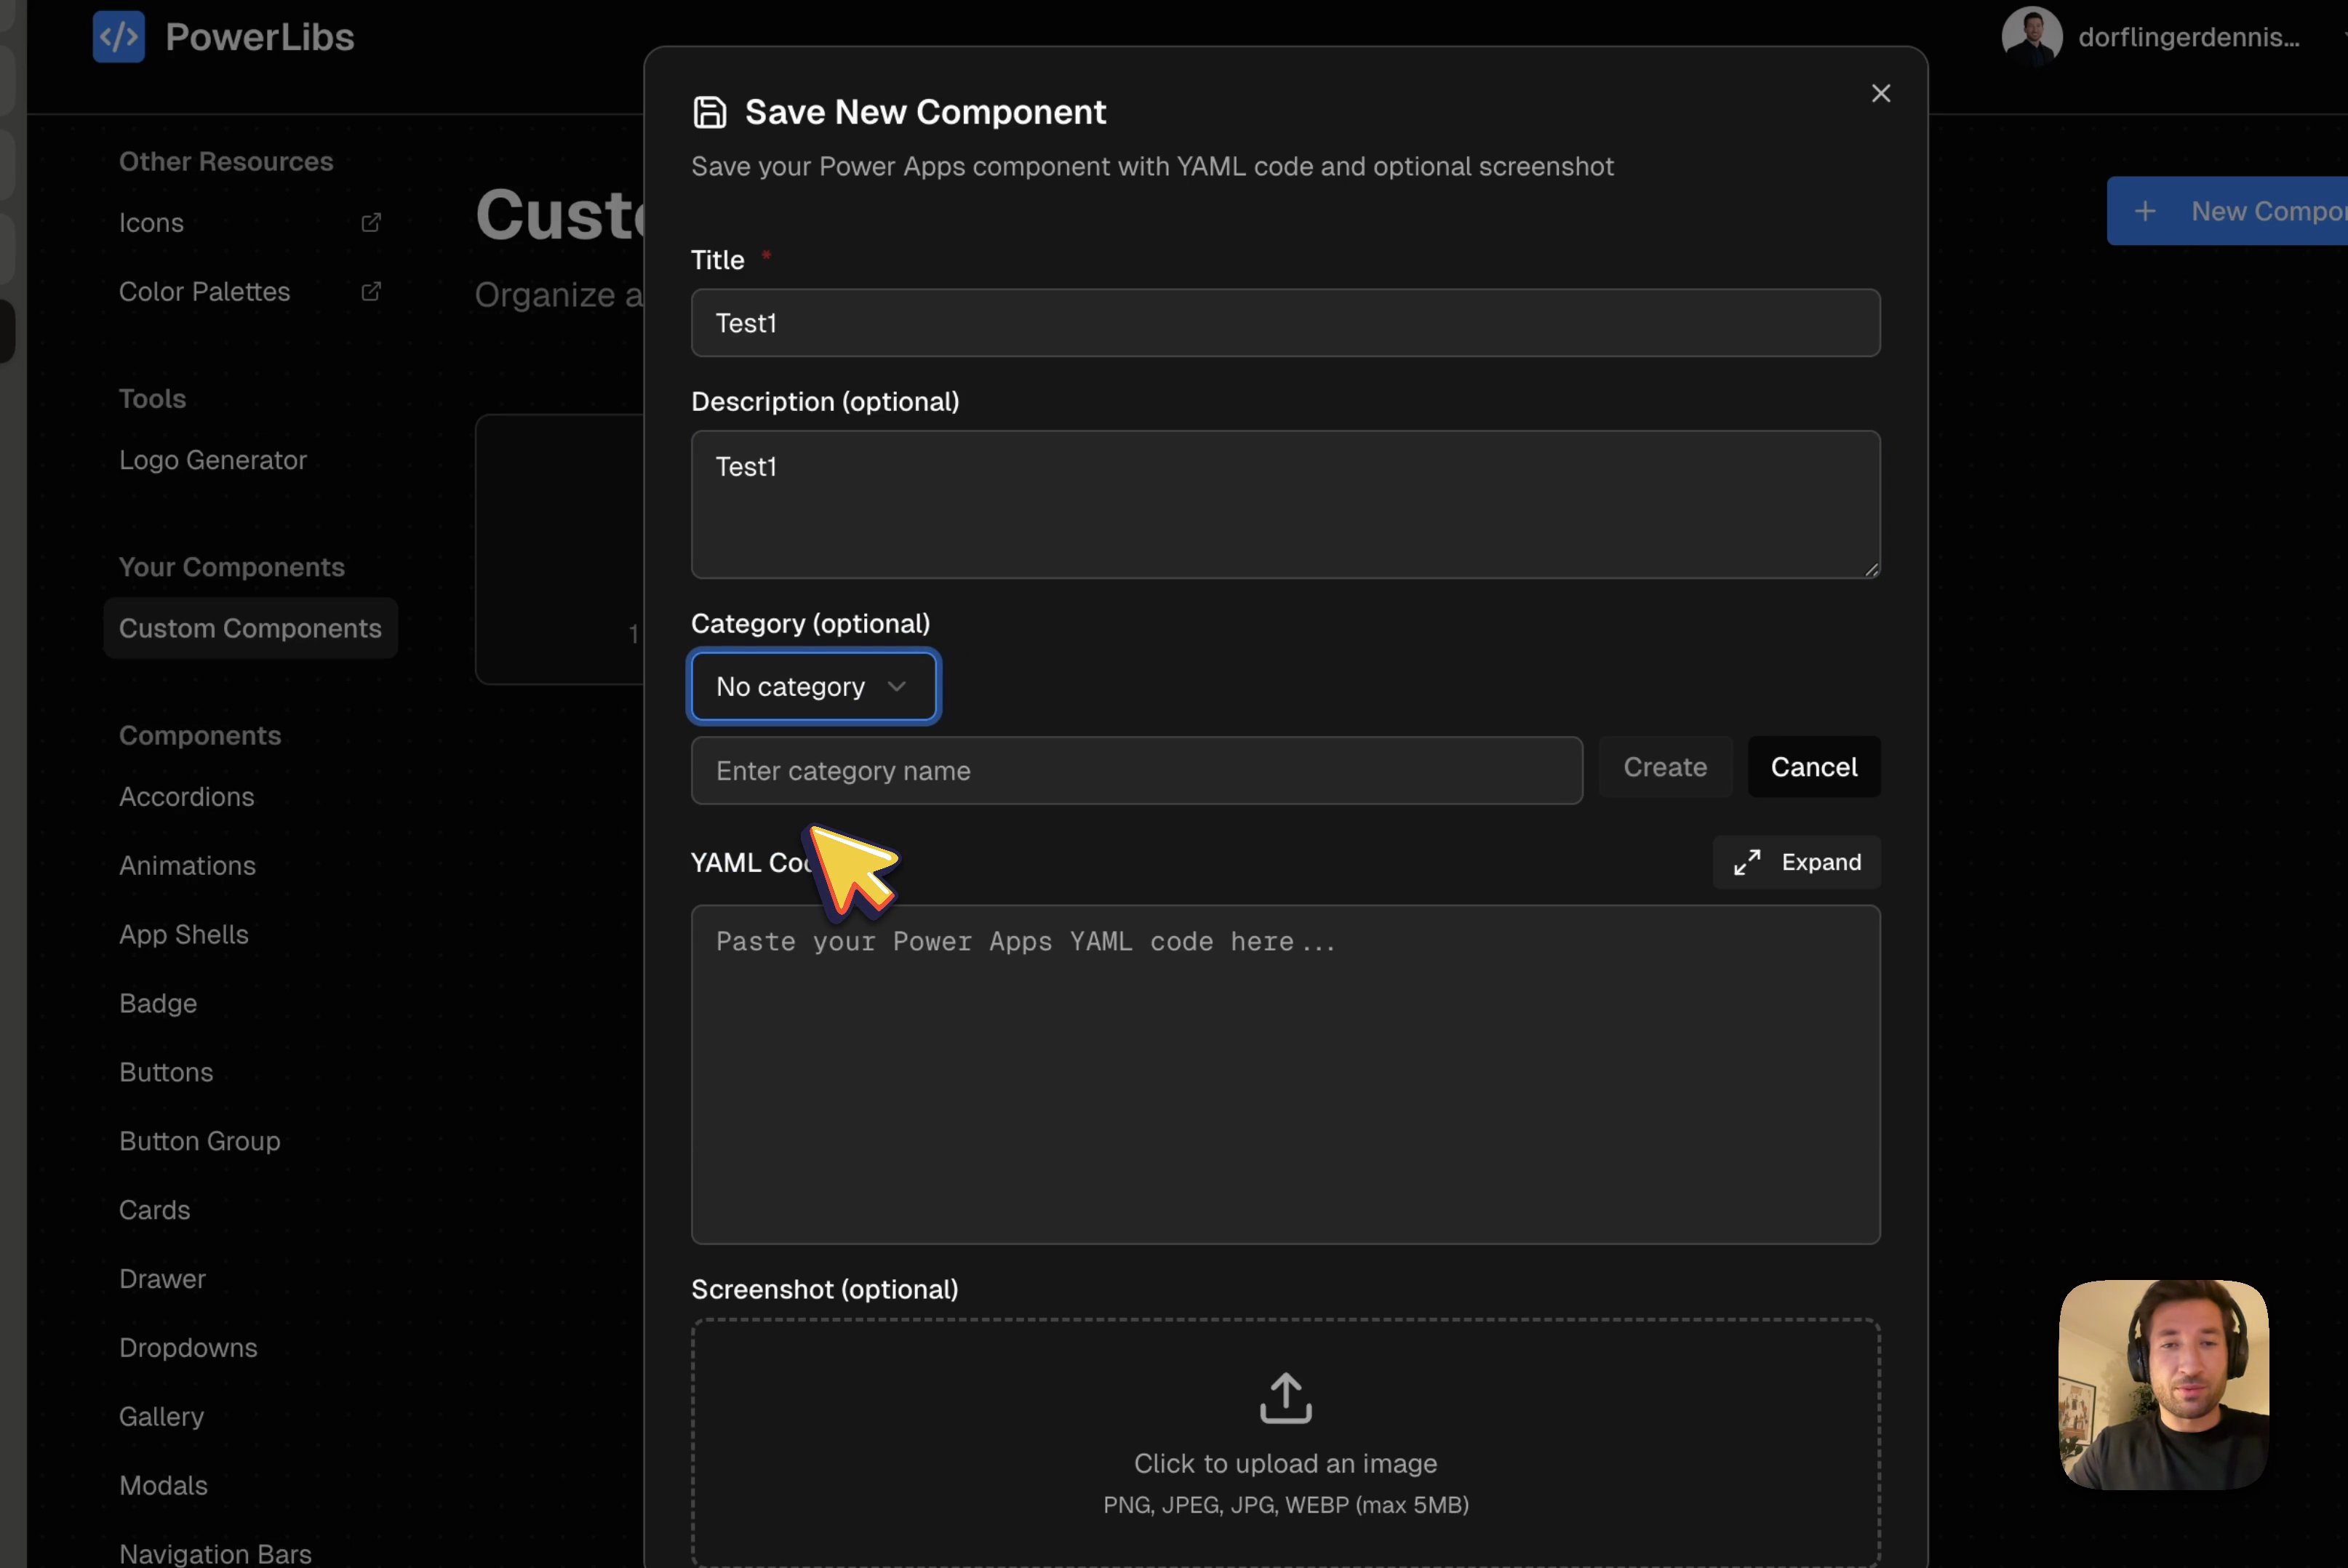Screen dimensions: 2348x1568
Task: Click the expand arrows icon on the Expand button
Action: 1746,861
